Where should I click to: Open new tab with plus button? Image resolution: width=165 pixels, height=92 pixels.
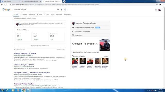pos(64,2)
